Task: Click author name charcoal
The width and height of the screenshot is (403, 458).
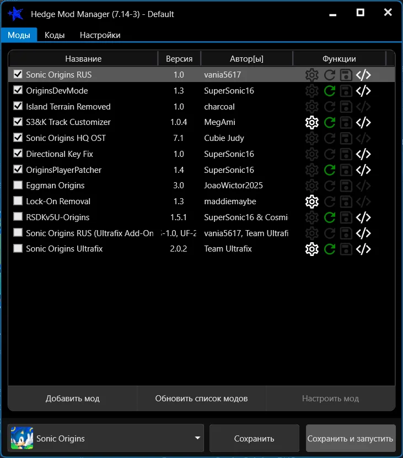Action: pos(219,107)
